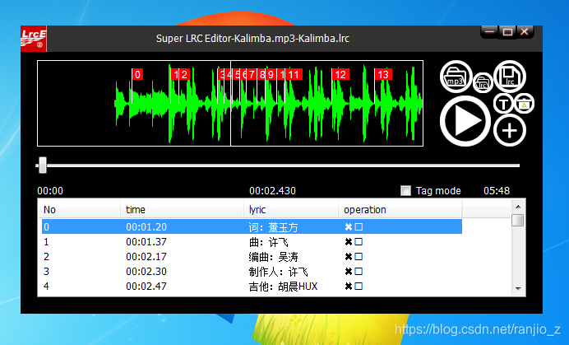This screenshot has width=569, height=345.
Task: Click waveform marker 12
Action: [x=340, y=74]
